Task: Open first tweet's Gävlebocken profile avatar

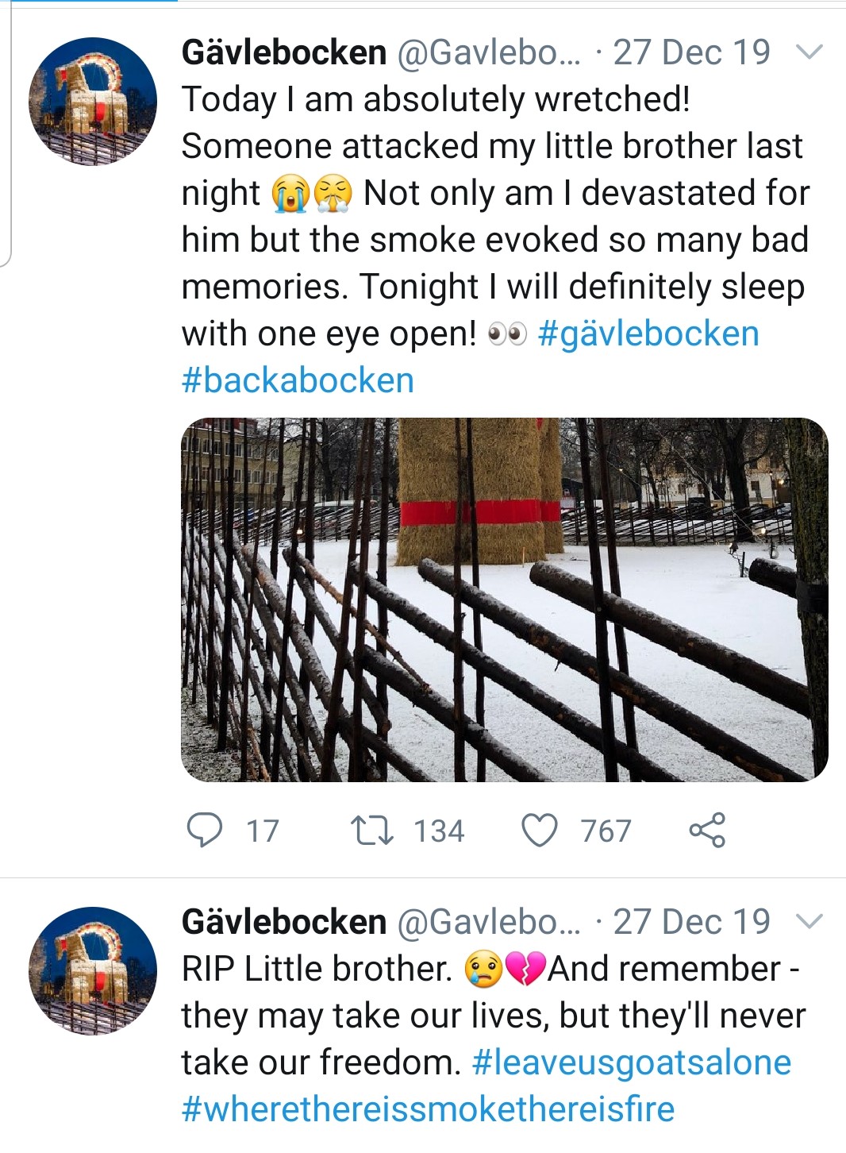Action: (x=93, y=102)
